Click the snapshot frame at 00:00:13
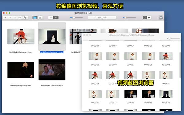Image resolution: width=184 pixels, height=115 pixels. click(x=131, y=94)
